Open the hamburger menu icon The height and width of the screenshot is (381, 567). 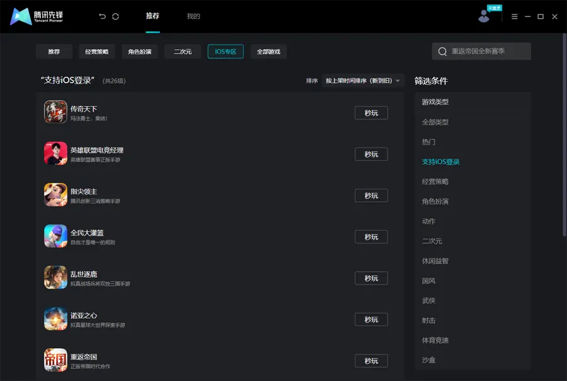pyautogui.click(x=514, y=16)
